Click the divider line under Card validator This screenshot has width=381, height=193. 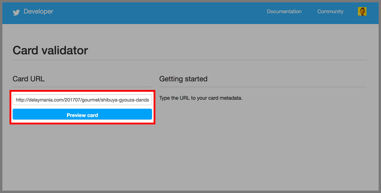(x=189, y=60)
